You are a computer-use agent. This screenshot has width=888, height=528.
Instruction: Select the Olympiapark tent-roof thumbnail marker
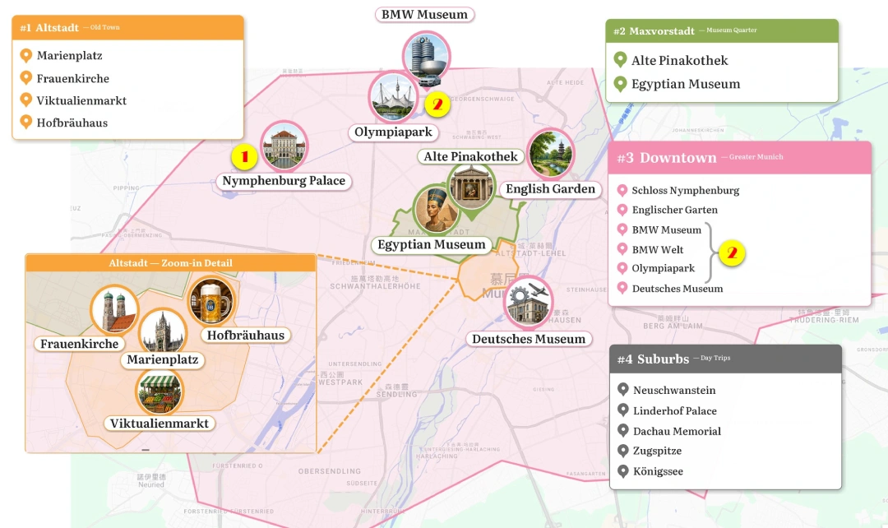pyautogui.click(x=393, y=97)
